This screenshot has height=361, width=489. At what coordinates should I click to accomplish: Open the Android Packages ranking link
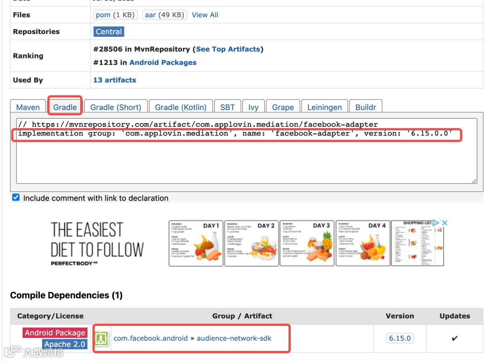[163, 63]
